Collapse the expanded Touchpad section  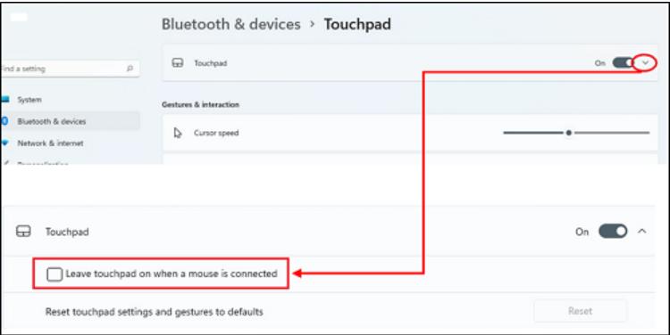pos(641,231)
